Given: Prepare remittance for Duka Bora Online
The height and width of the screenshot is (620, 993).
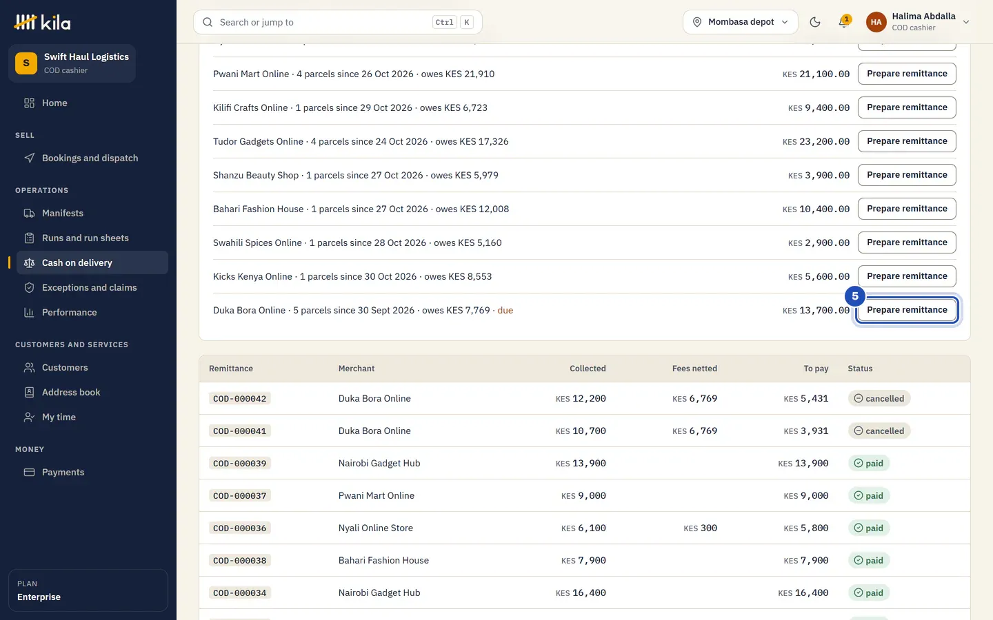Looking at the screenshot, I should tap(907, 310).
